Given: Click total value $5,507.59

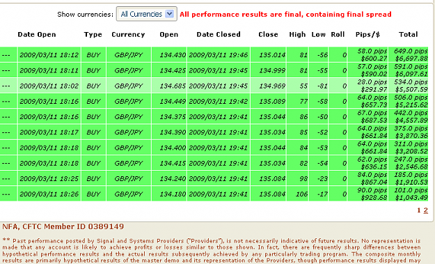Looking at the screenshot, I should coord(411,90).
